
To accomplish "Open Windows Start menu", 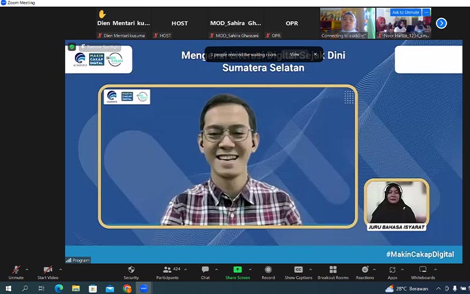I will pos(8,289).
